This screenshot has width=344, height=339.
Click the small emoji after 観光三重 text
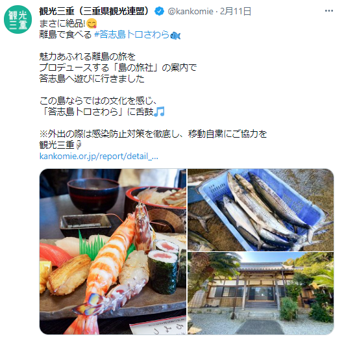click(79, 145)
